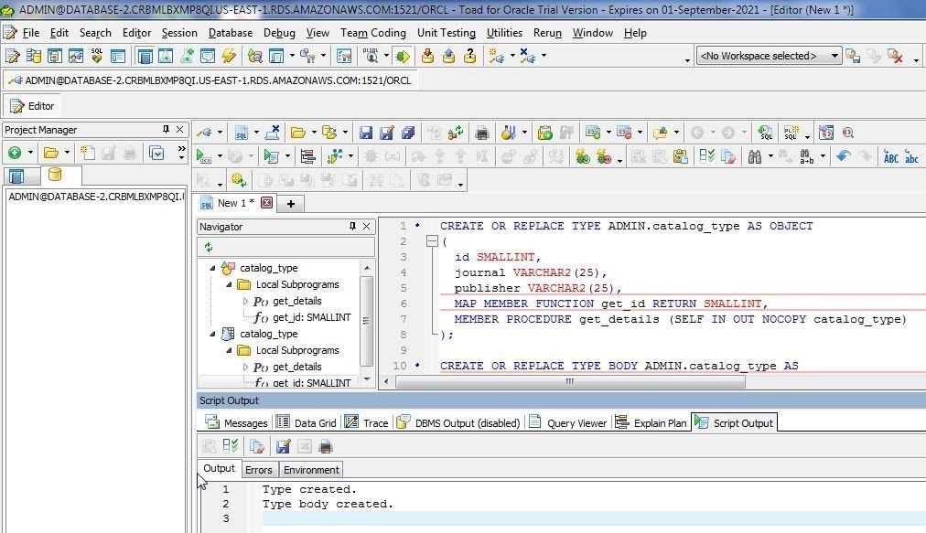Open dropdown arrow next to Execute statement icon
This screenshot has width=926, height=533.
click(x=220, y=156)
